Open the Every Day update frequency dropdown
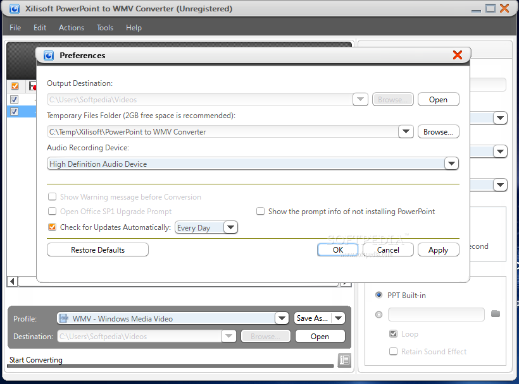 point(231,227)
